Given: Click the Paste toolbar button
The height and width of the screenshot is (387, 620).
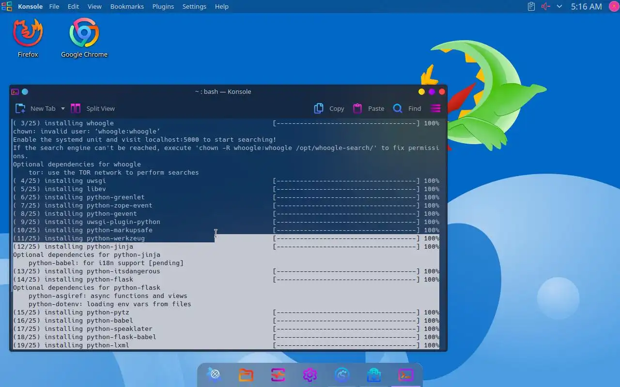Looking at the screenshot, I should pyautogui.click(x=369, y=108).
